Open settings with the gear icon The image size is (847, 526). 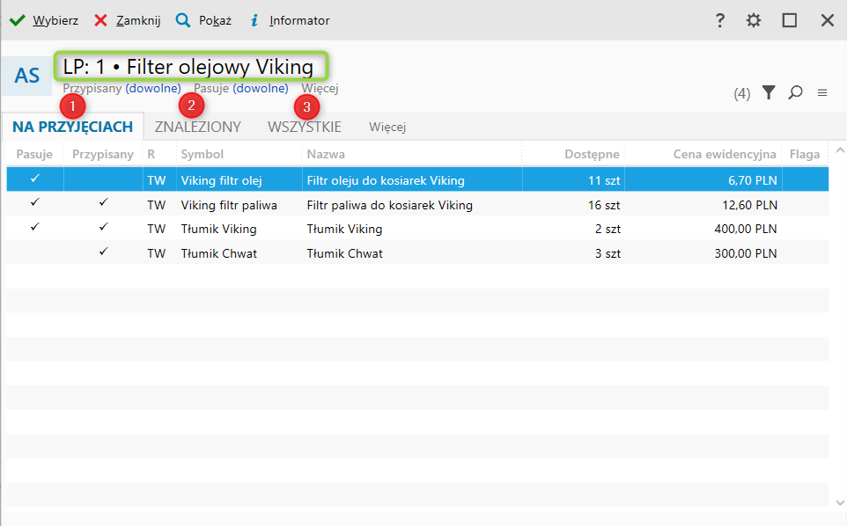(x=754, y=20)
